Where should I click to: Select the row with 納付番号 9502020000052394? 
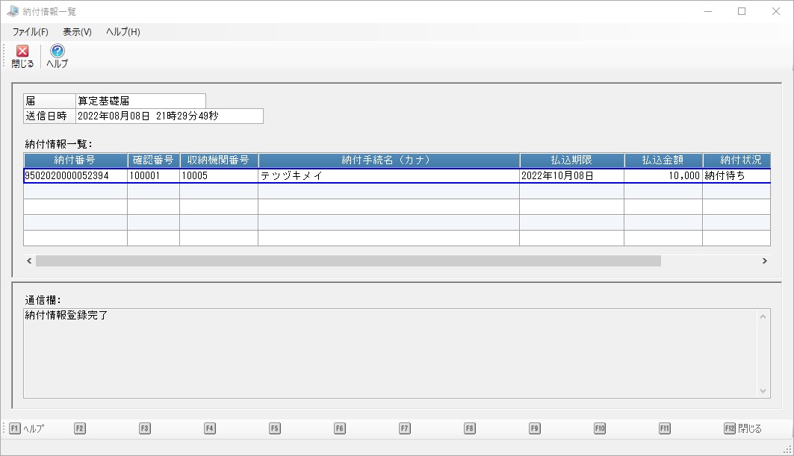(397, 175)
